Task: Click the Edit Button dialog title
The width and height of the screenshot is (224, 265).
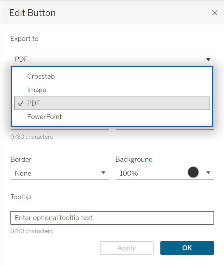Action: point(32,13)
